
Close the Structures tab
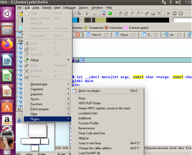[133, 35]
